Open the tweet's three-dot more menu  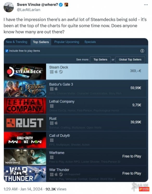coord(146,5)
